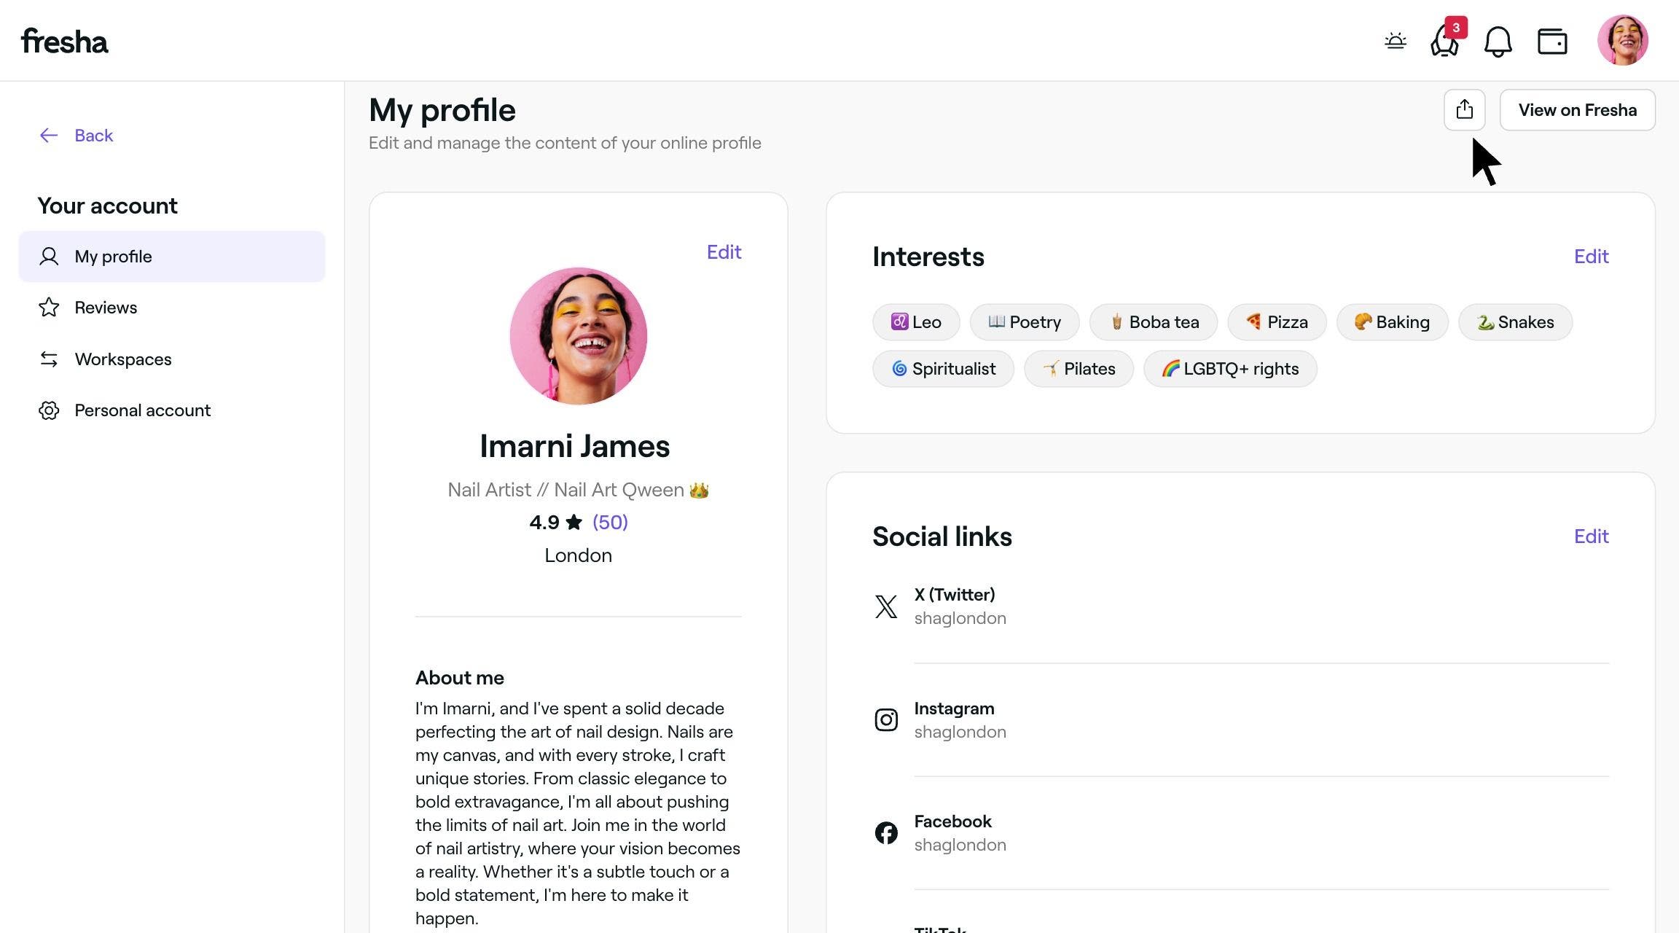The image size is (1679, 933).
Task: Open Workspaces in the sidebar
Action: (x=172, y=359)
